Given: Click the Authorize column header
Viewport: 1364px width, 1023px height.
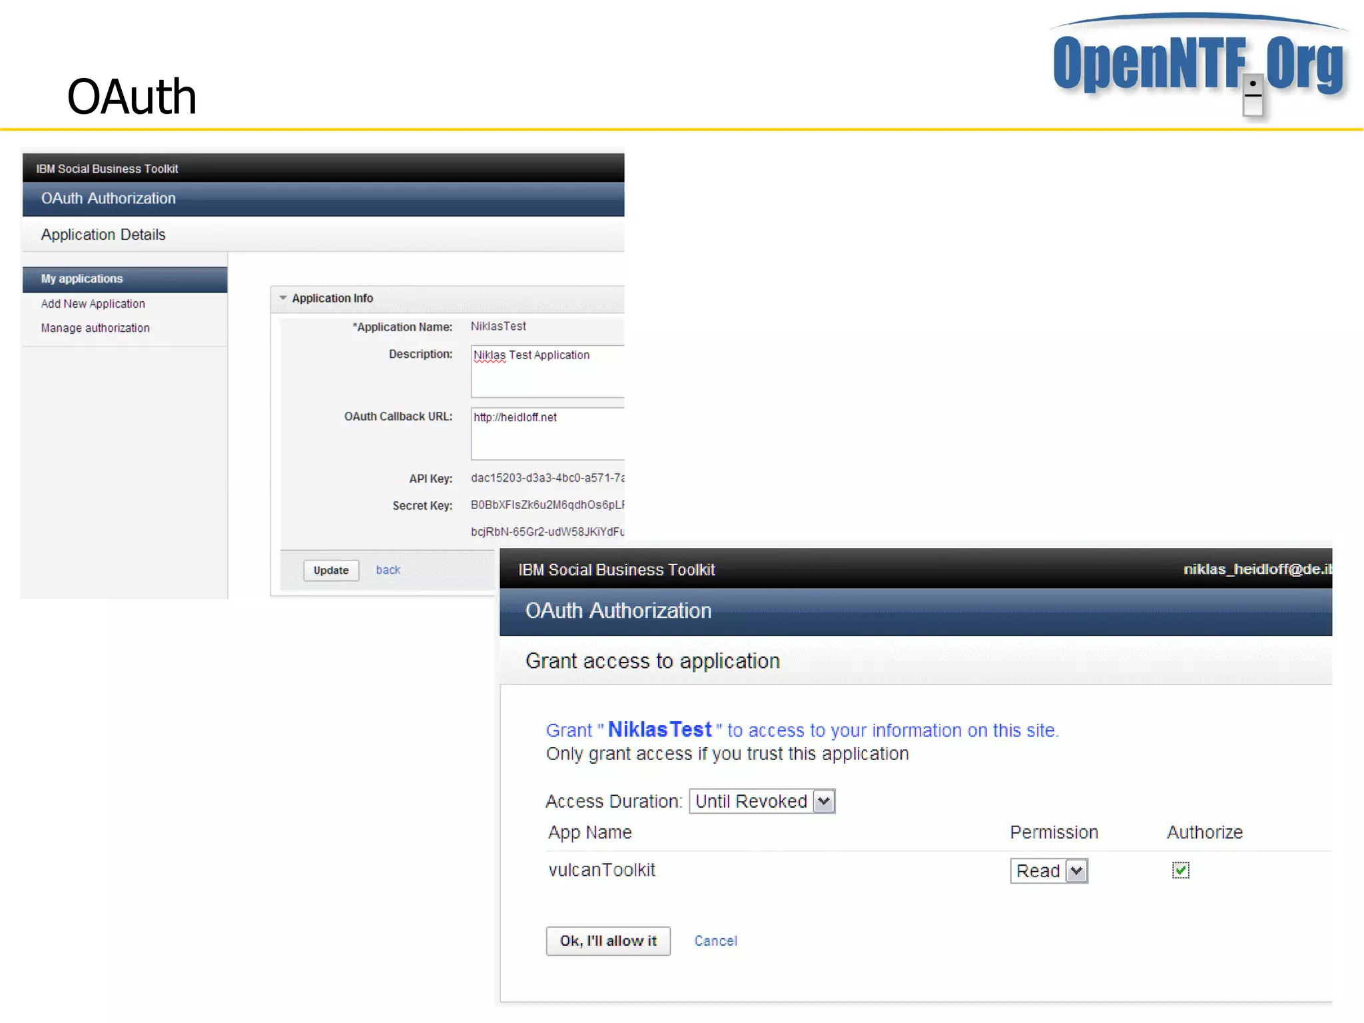Looking at the screenshot, I should tap(1205, 832).
